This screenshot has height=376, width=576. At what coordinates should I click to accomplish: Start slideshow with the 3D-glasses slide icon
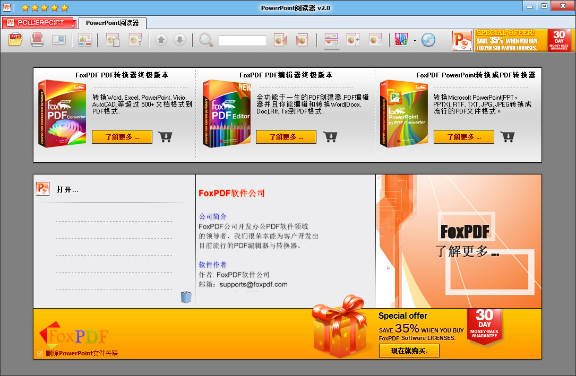[85, 40]
